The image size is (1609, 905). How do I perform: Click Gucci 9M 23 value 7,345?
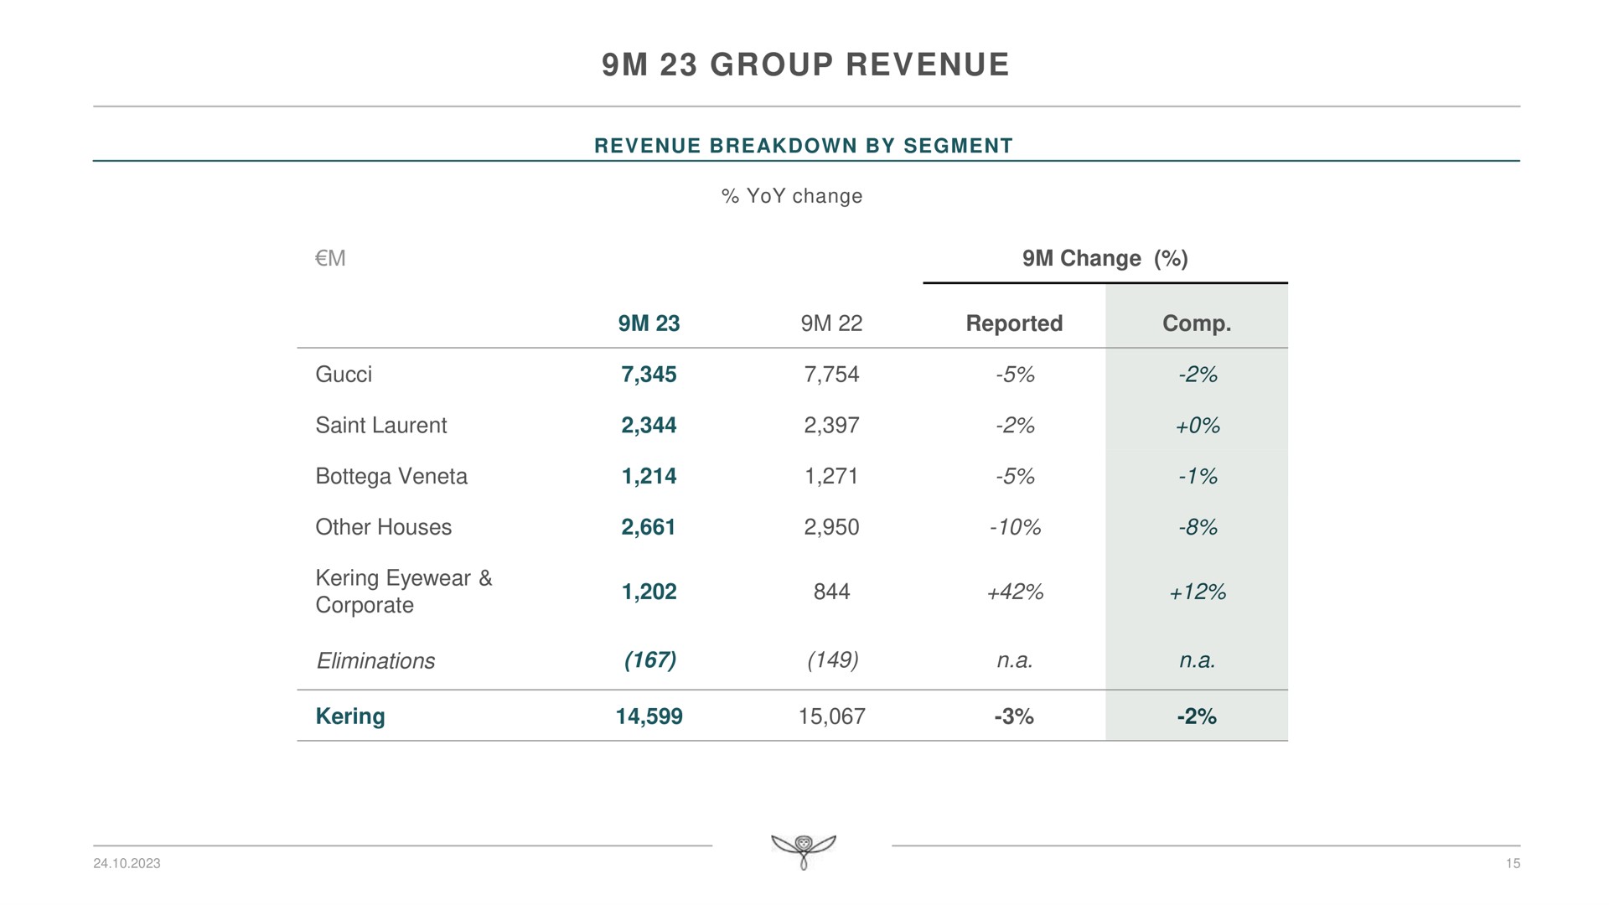pos(649,375)
